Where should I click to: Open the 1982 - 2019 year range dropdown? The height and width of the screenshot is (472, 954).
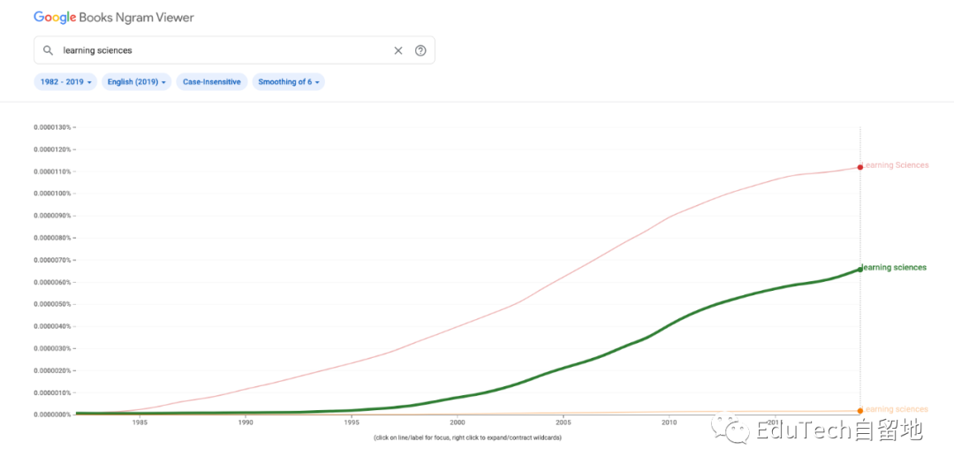click(65, 82)
